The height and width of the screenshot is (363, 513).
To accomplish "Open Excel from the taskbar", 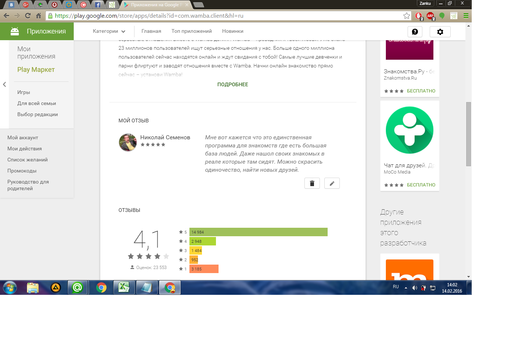I will (124, 287).
